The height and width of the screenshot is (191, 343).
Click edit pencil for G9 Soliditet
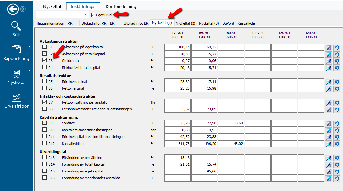click(x=329, y=123)
